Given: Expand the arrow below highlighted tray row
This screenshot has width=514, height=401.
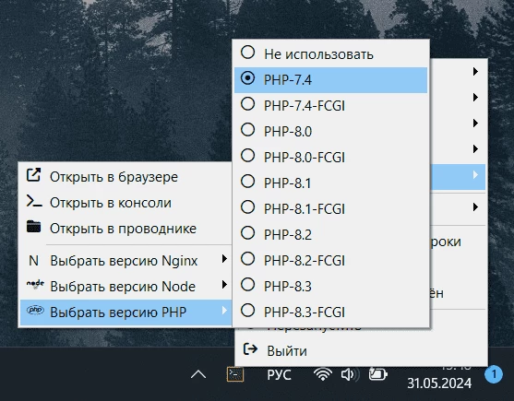Looking at the screenshot, I should 475,206.
